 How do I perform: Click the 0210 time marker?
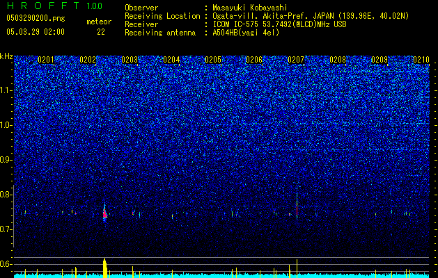[421, 60]
